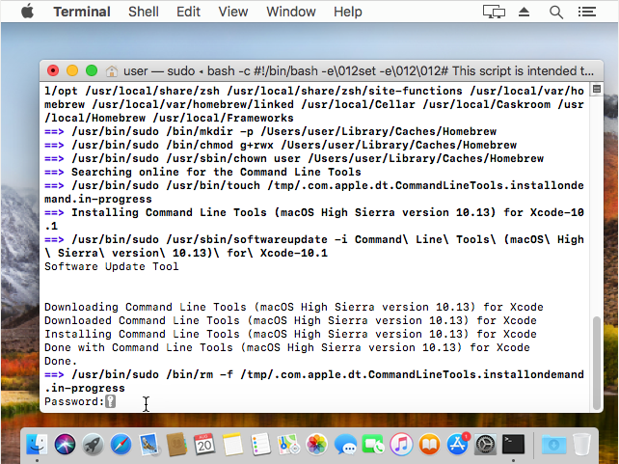The height and width of the screenshot is (464, 619).
Task: Open the Terminal application menu
Action: point(82,12)
